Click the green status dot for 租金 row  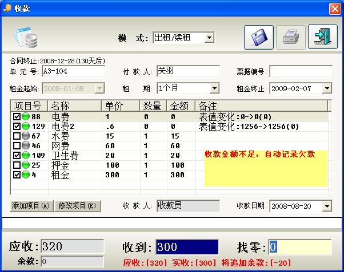click(26, 174)
